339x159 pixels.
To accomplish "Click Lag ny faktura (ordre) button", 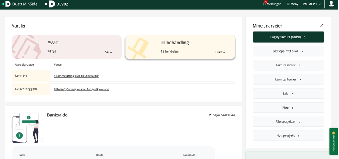I will coord(288,37).
